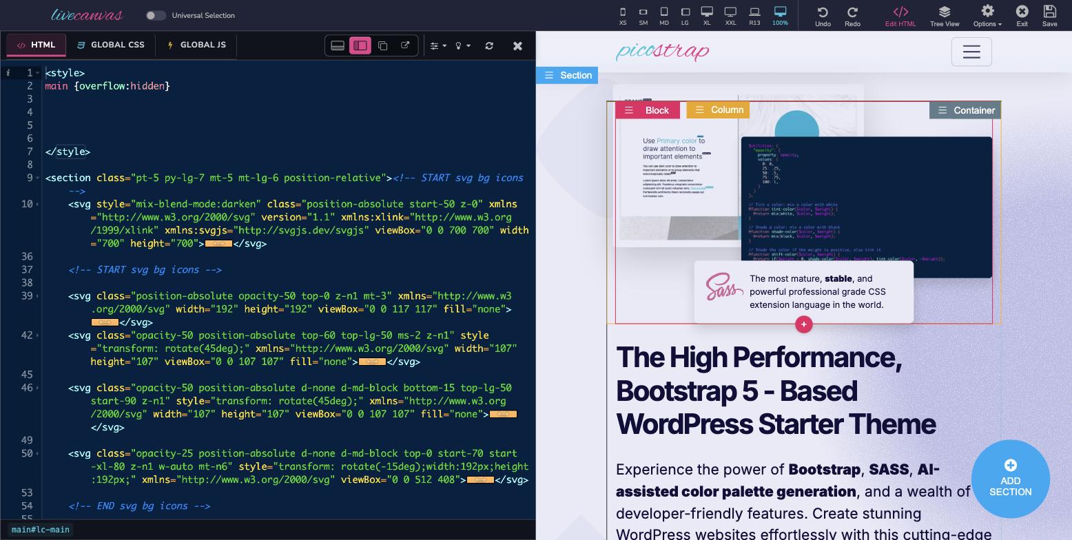The height and width of the screenshot is (540, 1072).
Task: Toggle the Edit HTML panel
Action: pos(900,16)
